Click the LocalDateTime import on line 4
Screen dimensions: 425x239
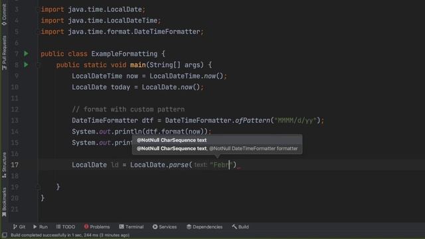tap(112, 21)
